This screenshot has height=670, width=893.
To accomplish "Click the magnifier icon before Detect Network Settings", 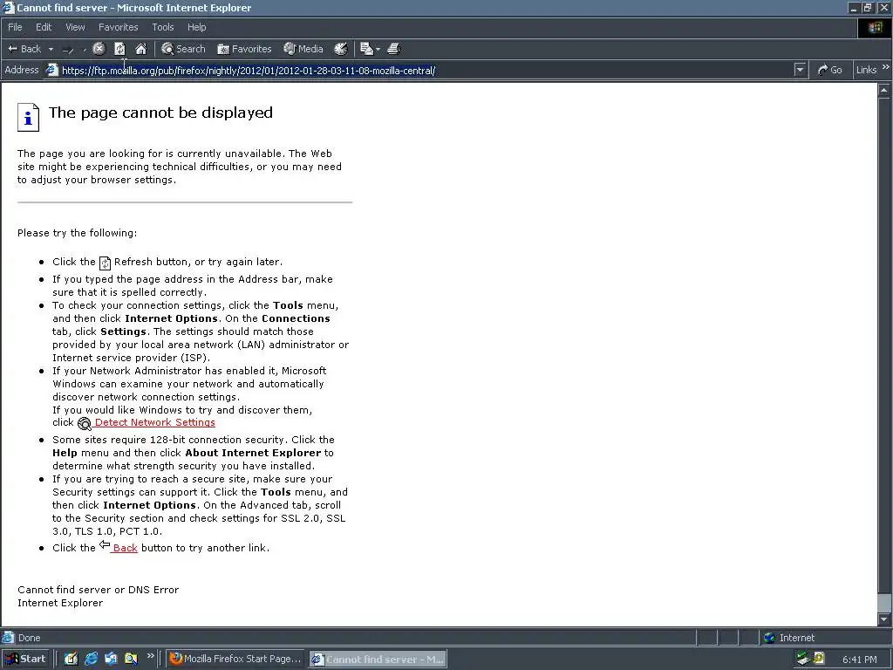I will (85, 423).
